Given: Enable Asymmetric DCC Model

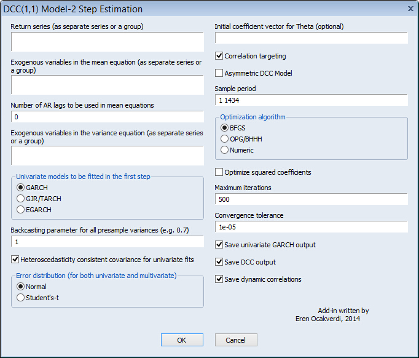Looking at the screenshot, I should (x=219, y=73).
